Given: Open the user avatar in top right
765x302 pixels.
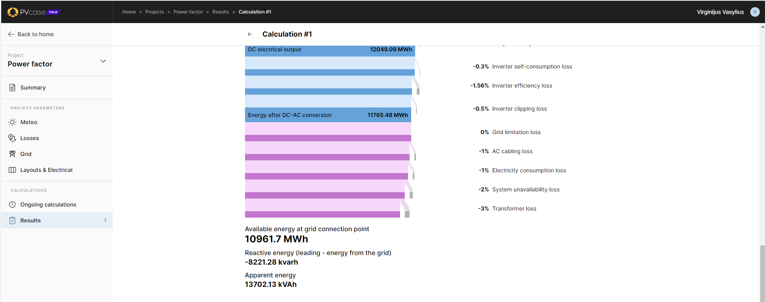Looking at the screenshot, I should point(755,12).
